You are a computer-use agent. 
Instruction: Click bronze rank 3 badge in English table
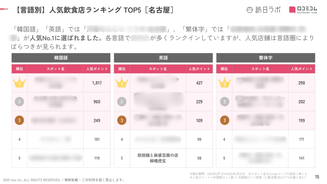point(122,120)
